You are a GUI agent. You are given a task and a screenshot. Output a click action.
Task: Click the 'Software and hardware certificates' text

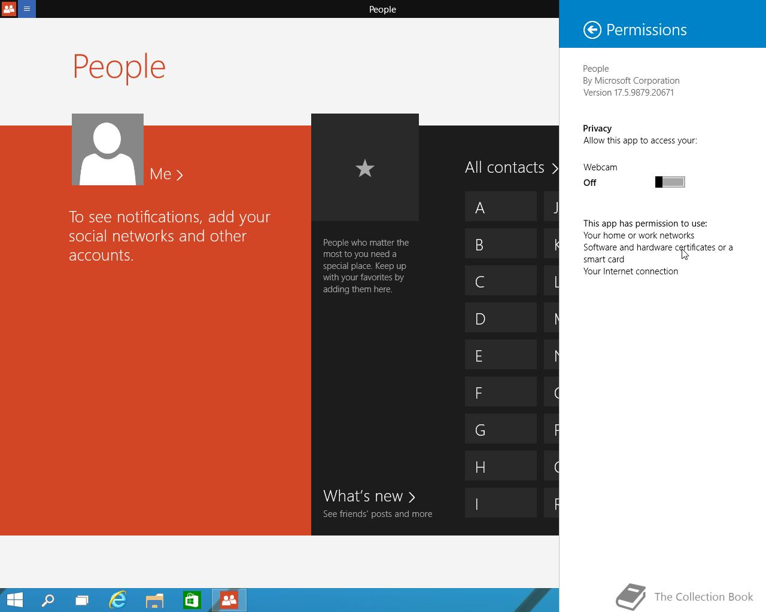658,253
